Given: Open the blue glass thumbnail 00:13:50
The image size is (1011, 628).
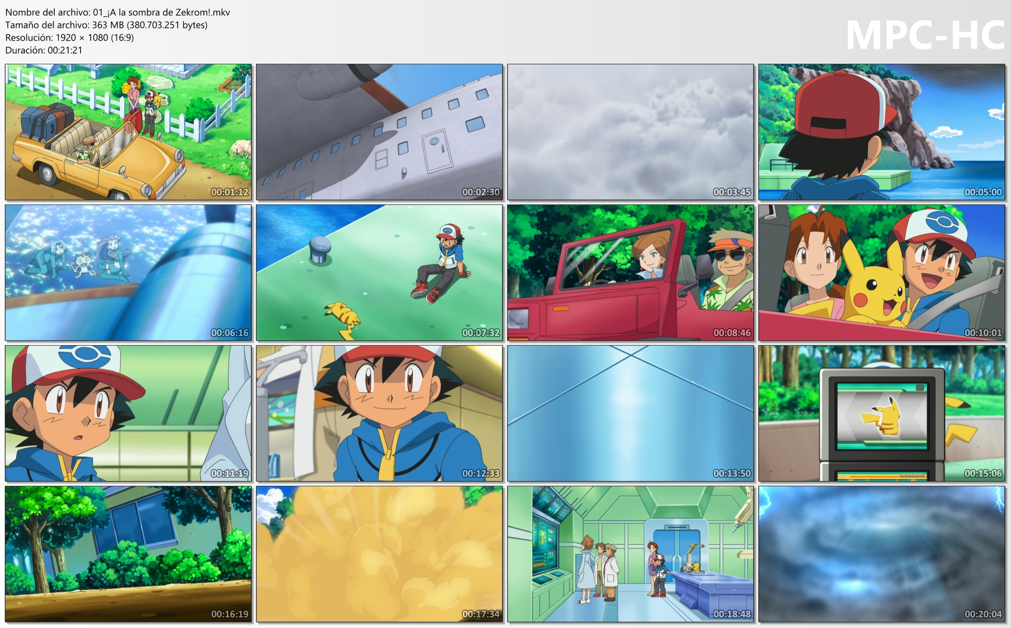Looking at the screenshot, I should (x=631, y=414).
